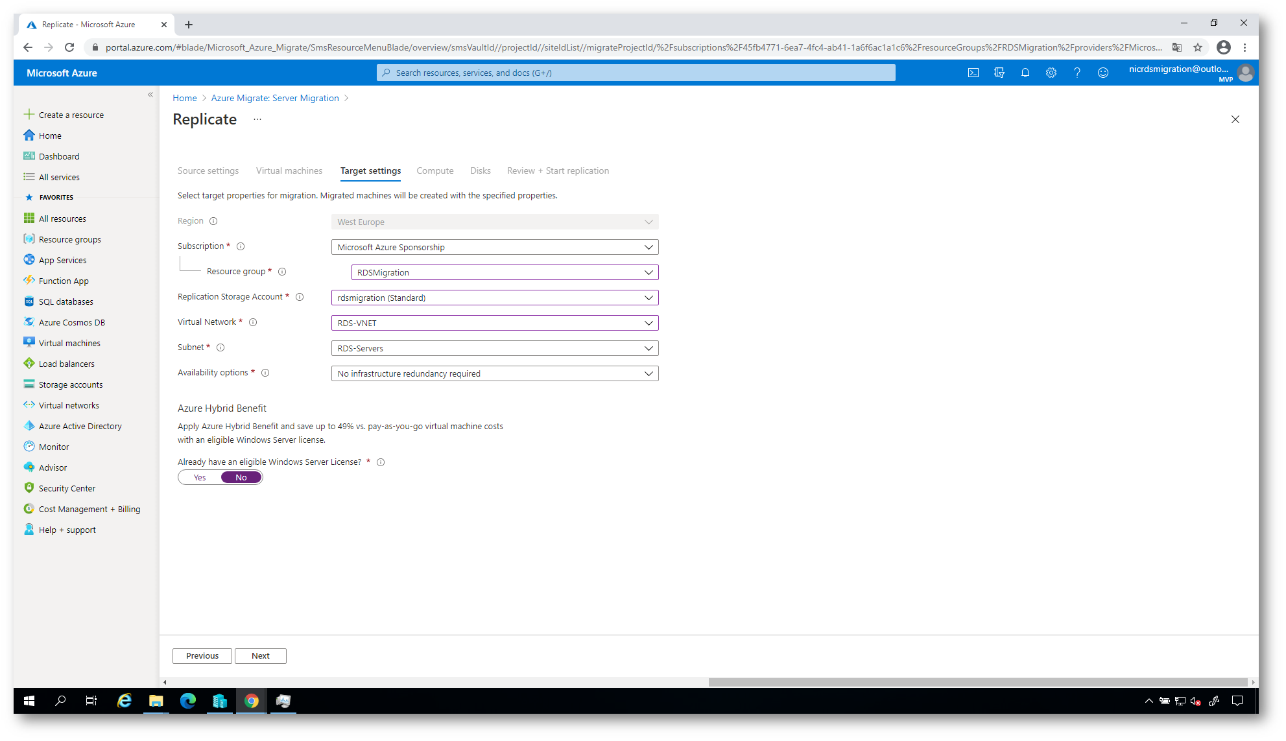Open portal Settings gear
The height and width of the screenshot is (741, 1286).
(1051, 73)
